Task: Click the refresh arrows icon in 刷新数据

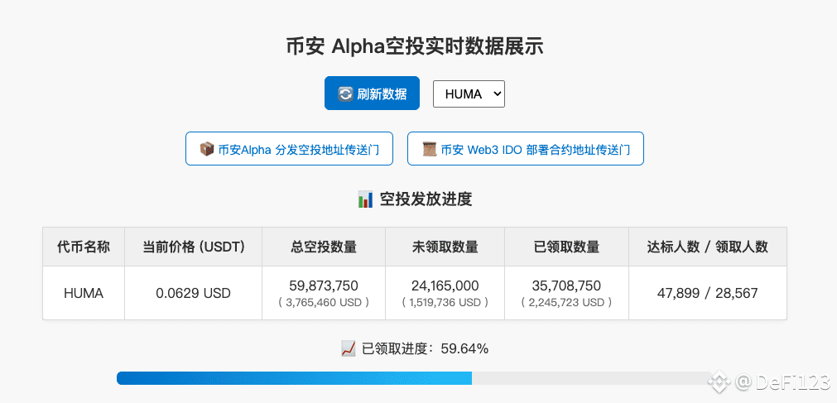Action: pyautogui.click(x=345, y=94)
